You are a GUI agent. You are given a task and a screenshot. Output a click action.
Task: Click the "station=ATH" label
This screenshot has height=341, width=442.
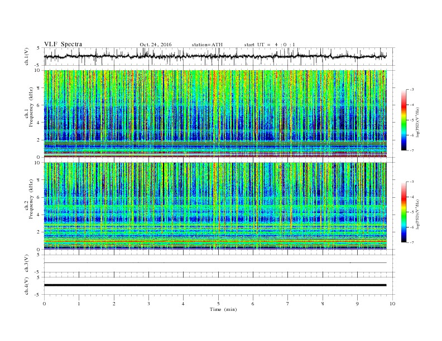tap(207, 45)
